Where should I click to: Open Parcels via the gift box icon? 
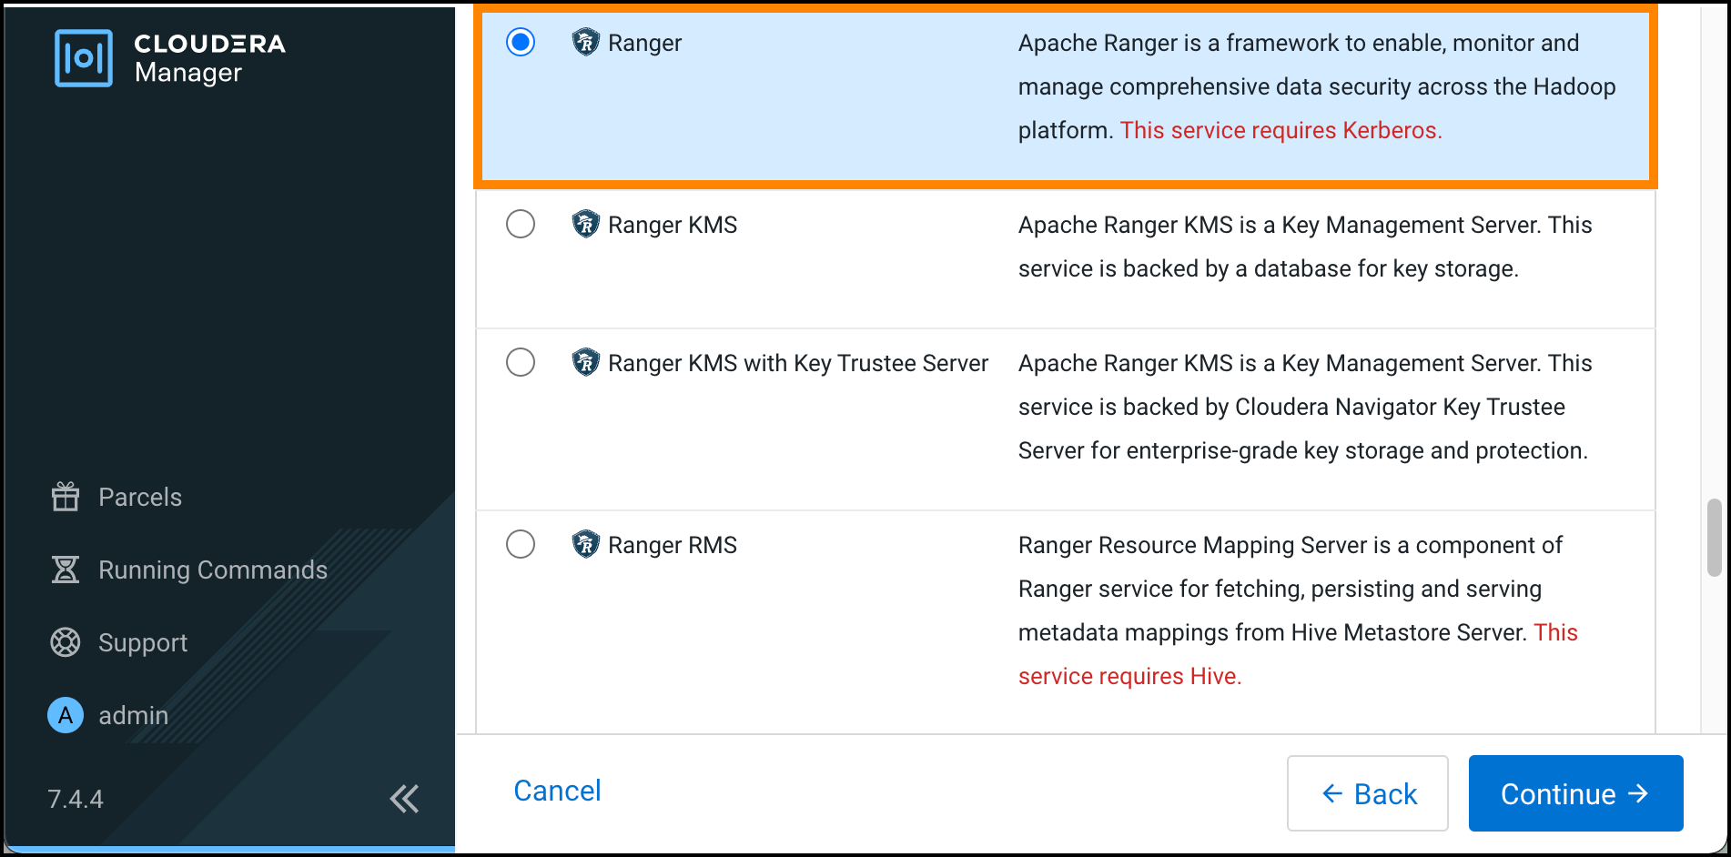tap(66, 497)
